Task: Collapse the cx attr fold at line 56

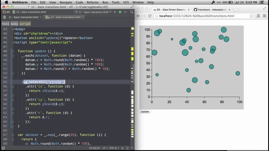Action: [x=13, y=86]
